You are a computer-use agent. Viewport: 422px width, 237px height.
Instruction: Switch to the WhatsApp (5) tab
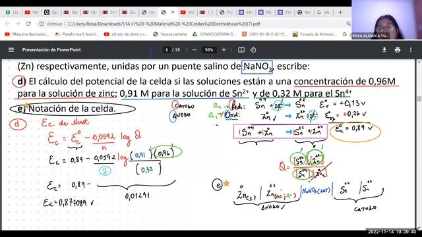coord(12,12)
